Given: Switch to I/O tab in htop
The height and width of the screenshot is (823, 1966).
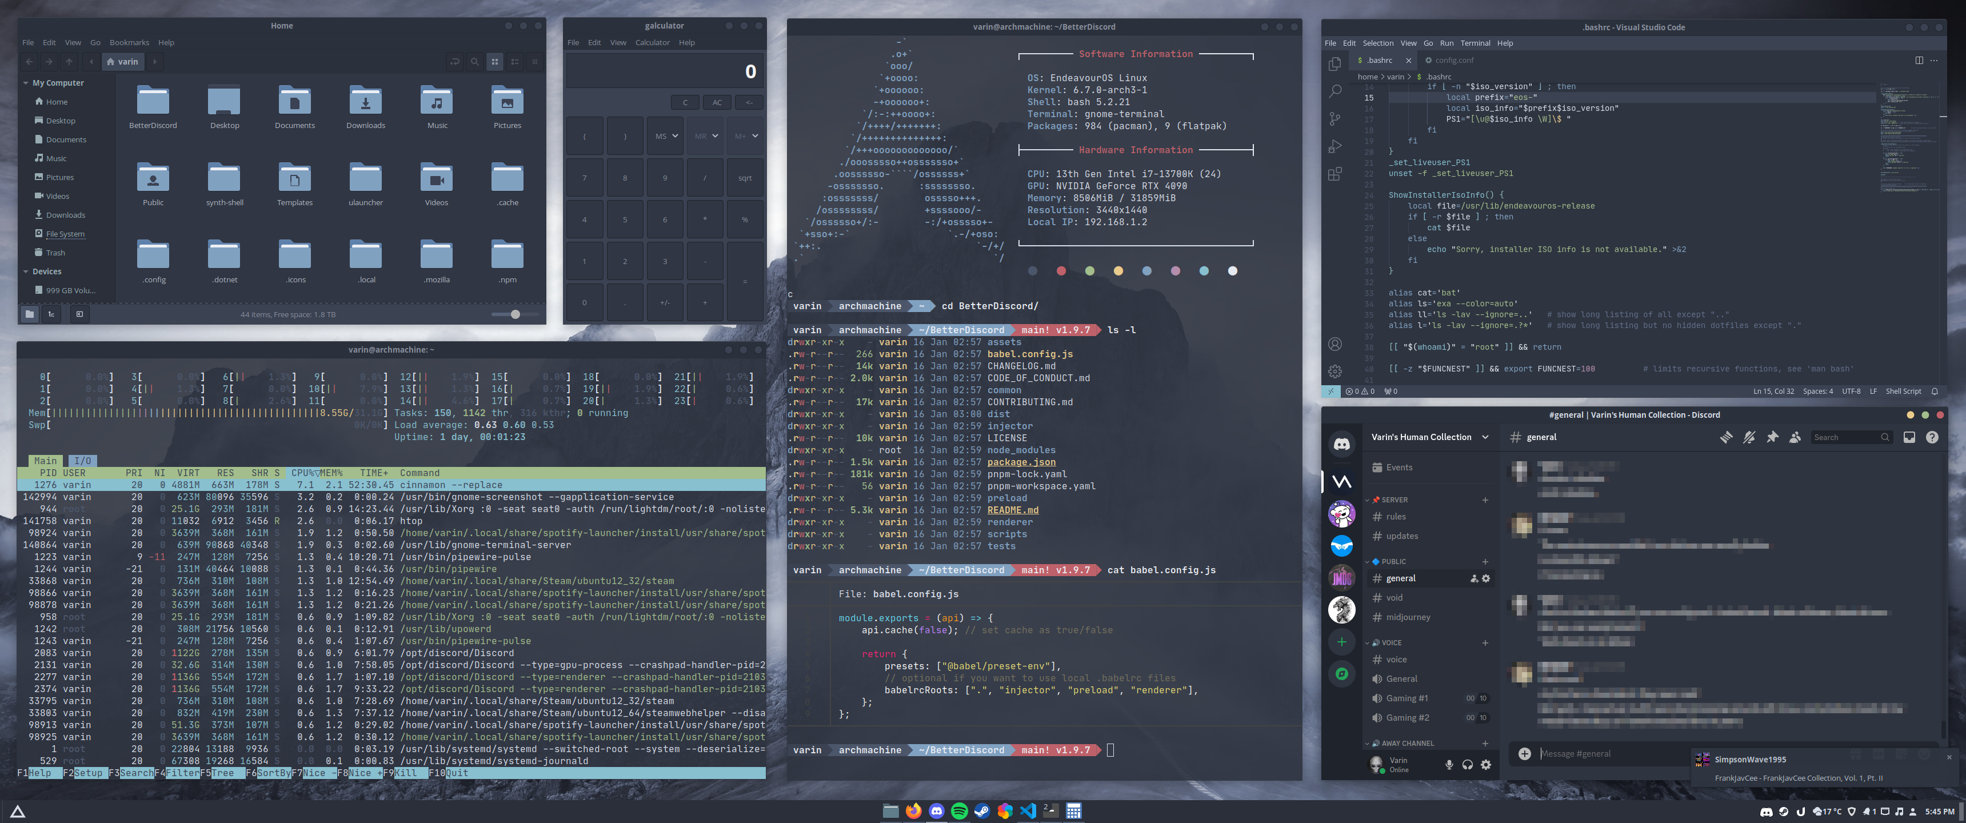Looking at the screenshot, I should click(x=82, y=460).
